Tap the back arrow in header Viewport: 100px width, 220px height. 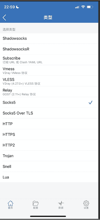4,17
